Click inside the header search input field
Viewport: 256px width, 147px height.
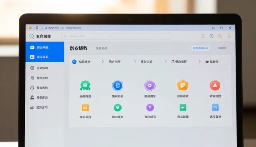point(116,36)
